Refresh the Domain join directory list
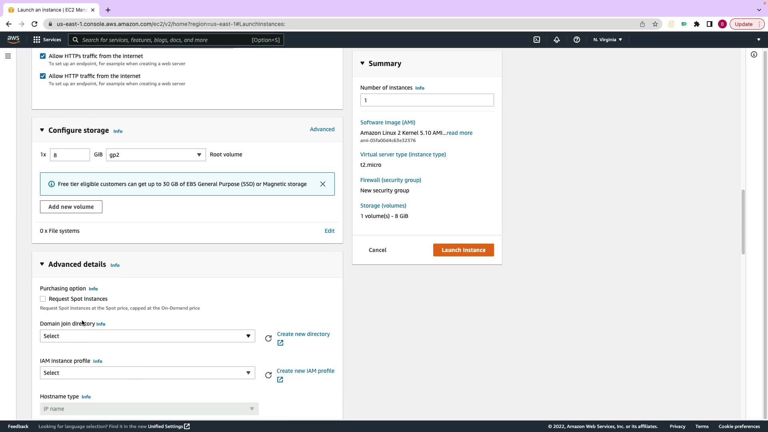The height and width of the screenshot is (432, 768). [x=268, y=338]
